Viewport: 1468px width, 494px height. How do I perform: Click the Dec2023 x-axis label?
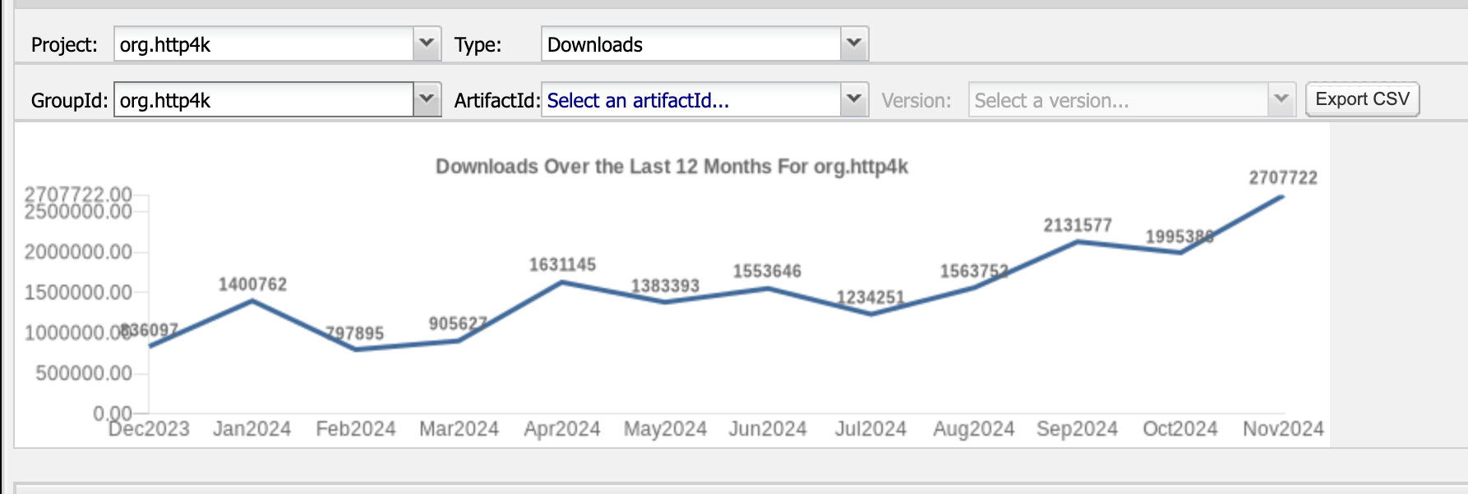pos(150,429)
